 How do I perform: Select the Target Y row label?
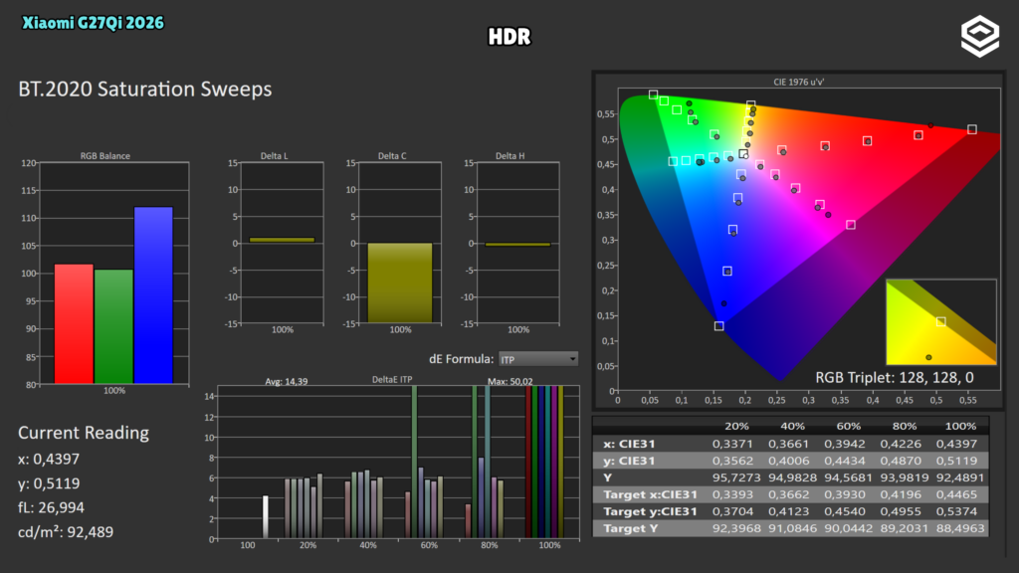[630, 528]
